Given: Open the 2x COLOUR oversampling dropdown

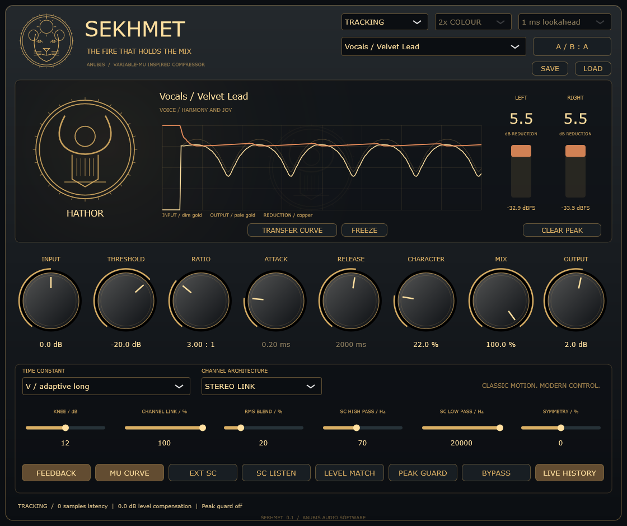Looking at the screenshot, I should pos(473,22).
